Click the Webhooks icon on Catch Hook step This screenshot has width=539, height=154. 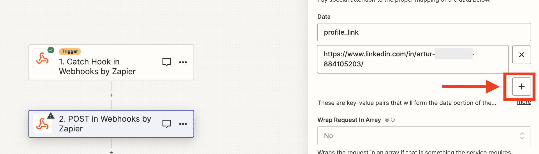click(42, 58)
